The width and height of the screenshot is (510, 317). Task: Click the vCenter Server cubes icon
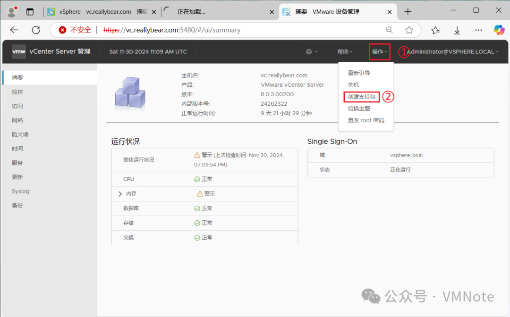coord(130,92)
